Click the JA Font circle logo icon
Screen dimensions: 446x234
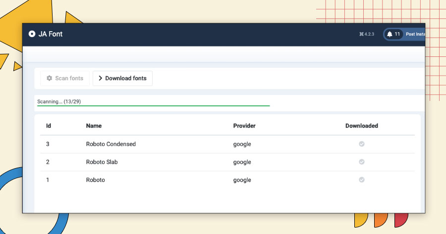point(32,34)
